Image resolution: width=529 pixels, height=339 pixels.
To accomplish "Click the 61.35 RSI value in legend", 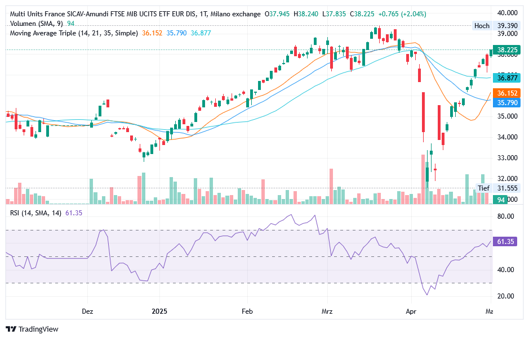I will [x=74, y=213].
